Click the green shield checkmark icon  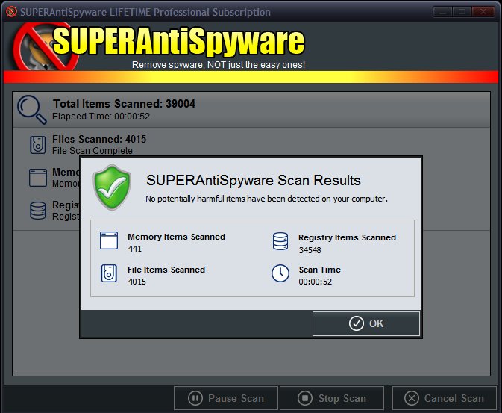[112, 187]
